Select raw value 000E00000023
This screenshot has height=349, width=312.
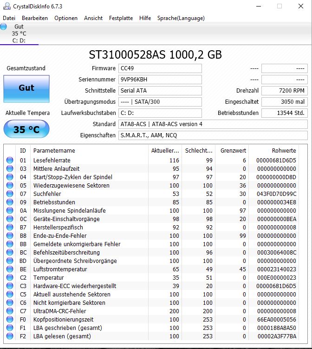click(277, 277)
